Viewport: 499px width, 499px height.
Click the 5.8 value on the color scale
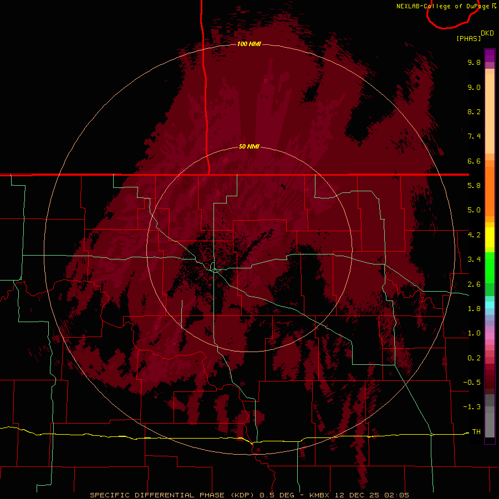point(474,186)
